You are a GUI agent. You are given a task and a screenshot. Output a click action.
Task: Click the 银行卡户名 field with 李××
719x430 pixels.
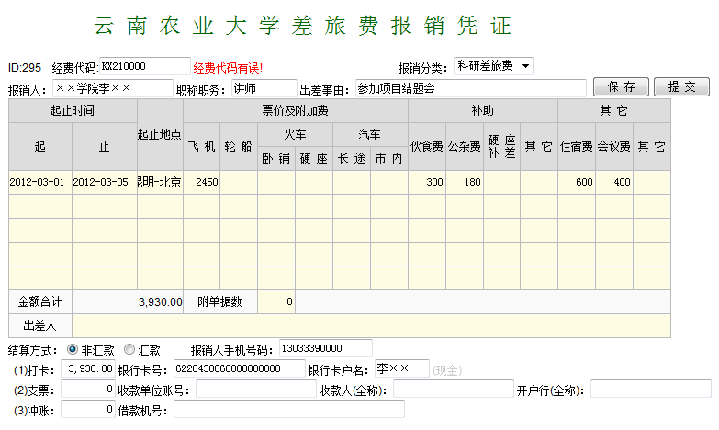tap(401, 368)
